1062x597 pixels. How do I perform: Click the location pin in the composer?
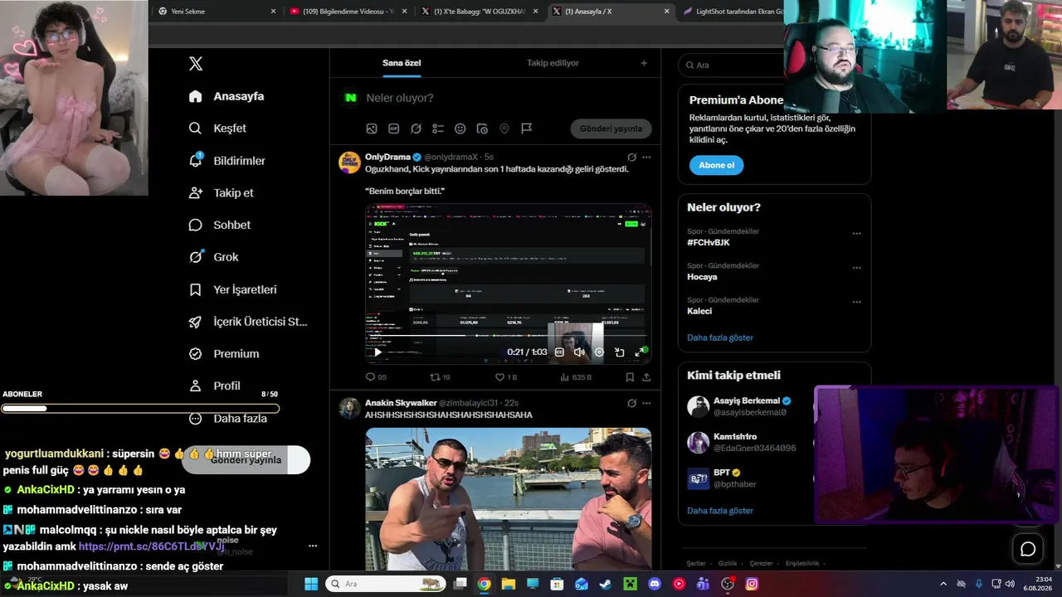[x=504, y=129]
